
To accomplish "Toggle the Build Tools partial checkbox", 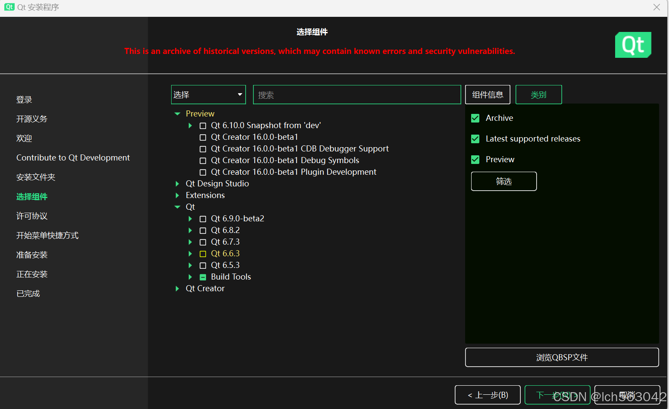I will [x=203, y=277].
